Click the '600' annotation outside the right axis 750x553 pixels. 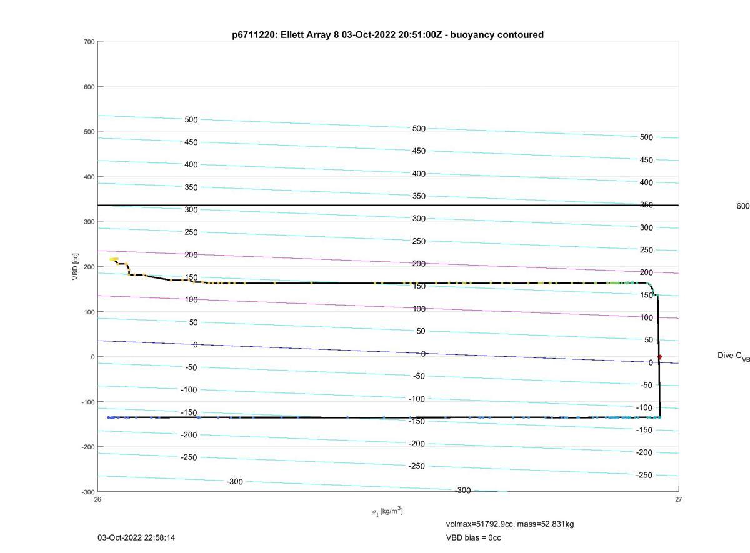[742, 206]
